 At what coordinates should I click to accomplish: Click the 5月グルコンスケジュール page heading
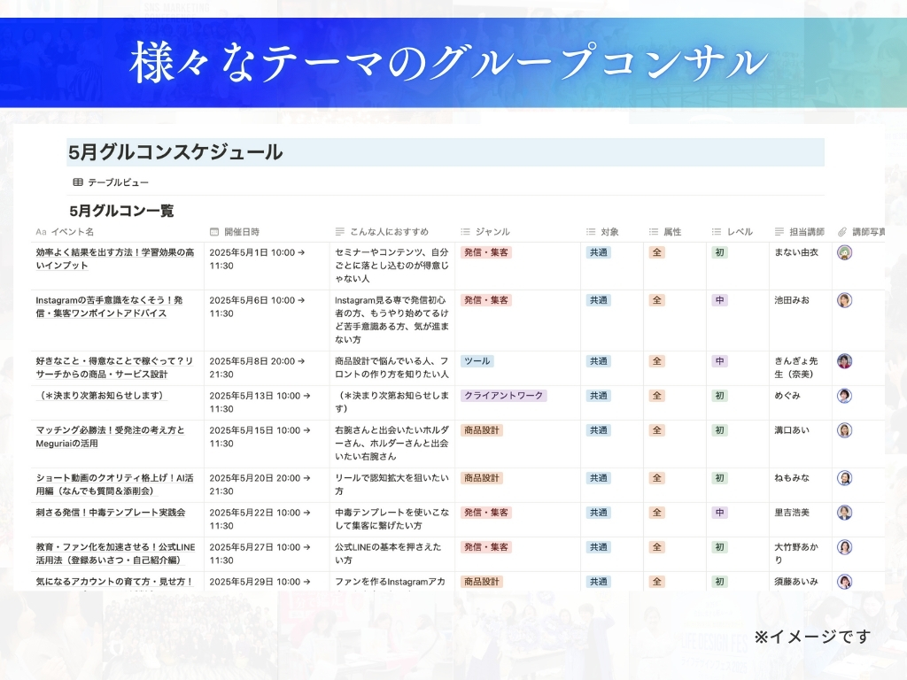point(175,152)
